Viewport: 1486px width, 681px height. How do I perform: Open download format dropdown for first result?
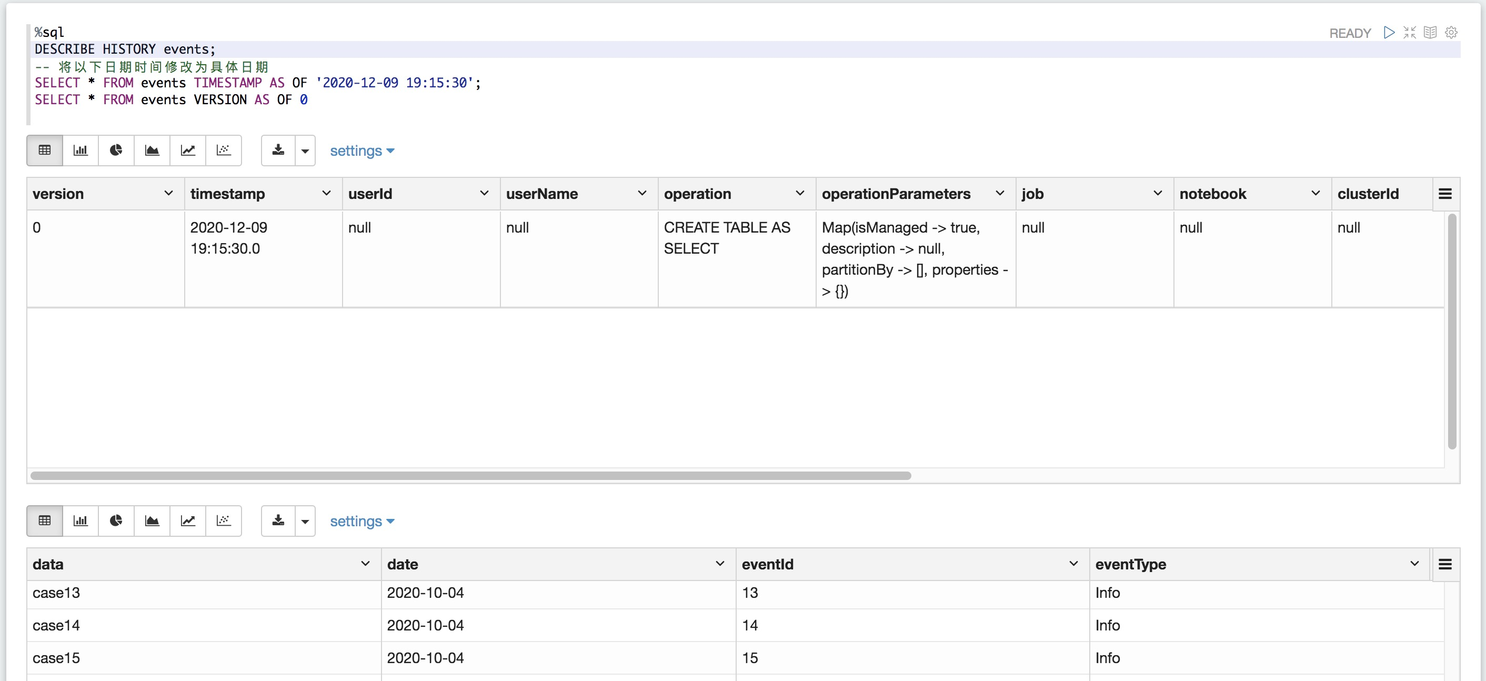point(305,151)
